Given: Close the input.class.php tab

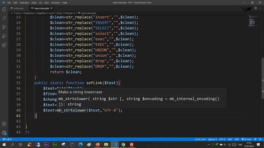Looking at the screenshot, I should [x=51, y=8].
